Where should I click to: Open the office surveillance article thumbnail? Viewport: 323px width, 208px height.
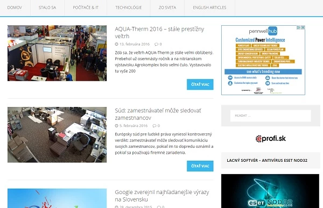tap(57, 135)
